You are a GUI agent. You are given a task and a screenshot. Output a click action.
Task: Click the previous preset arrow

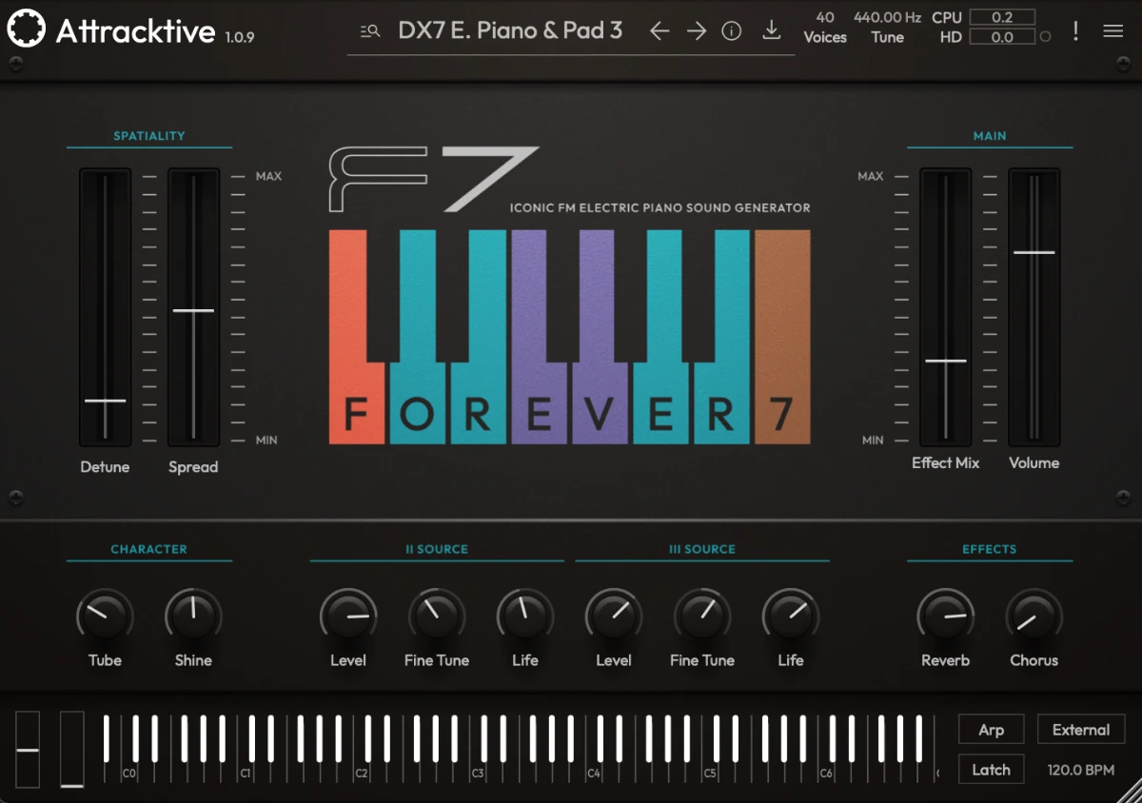[659, 30]
